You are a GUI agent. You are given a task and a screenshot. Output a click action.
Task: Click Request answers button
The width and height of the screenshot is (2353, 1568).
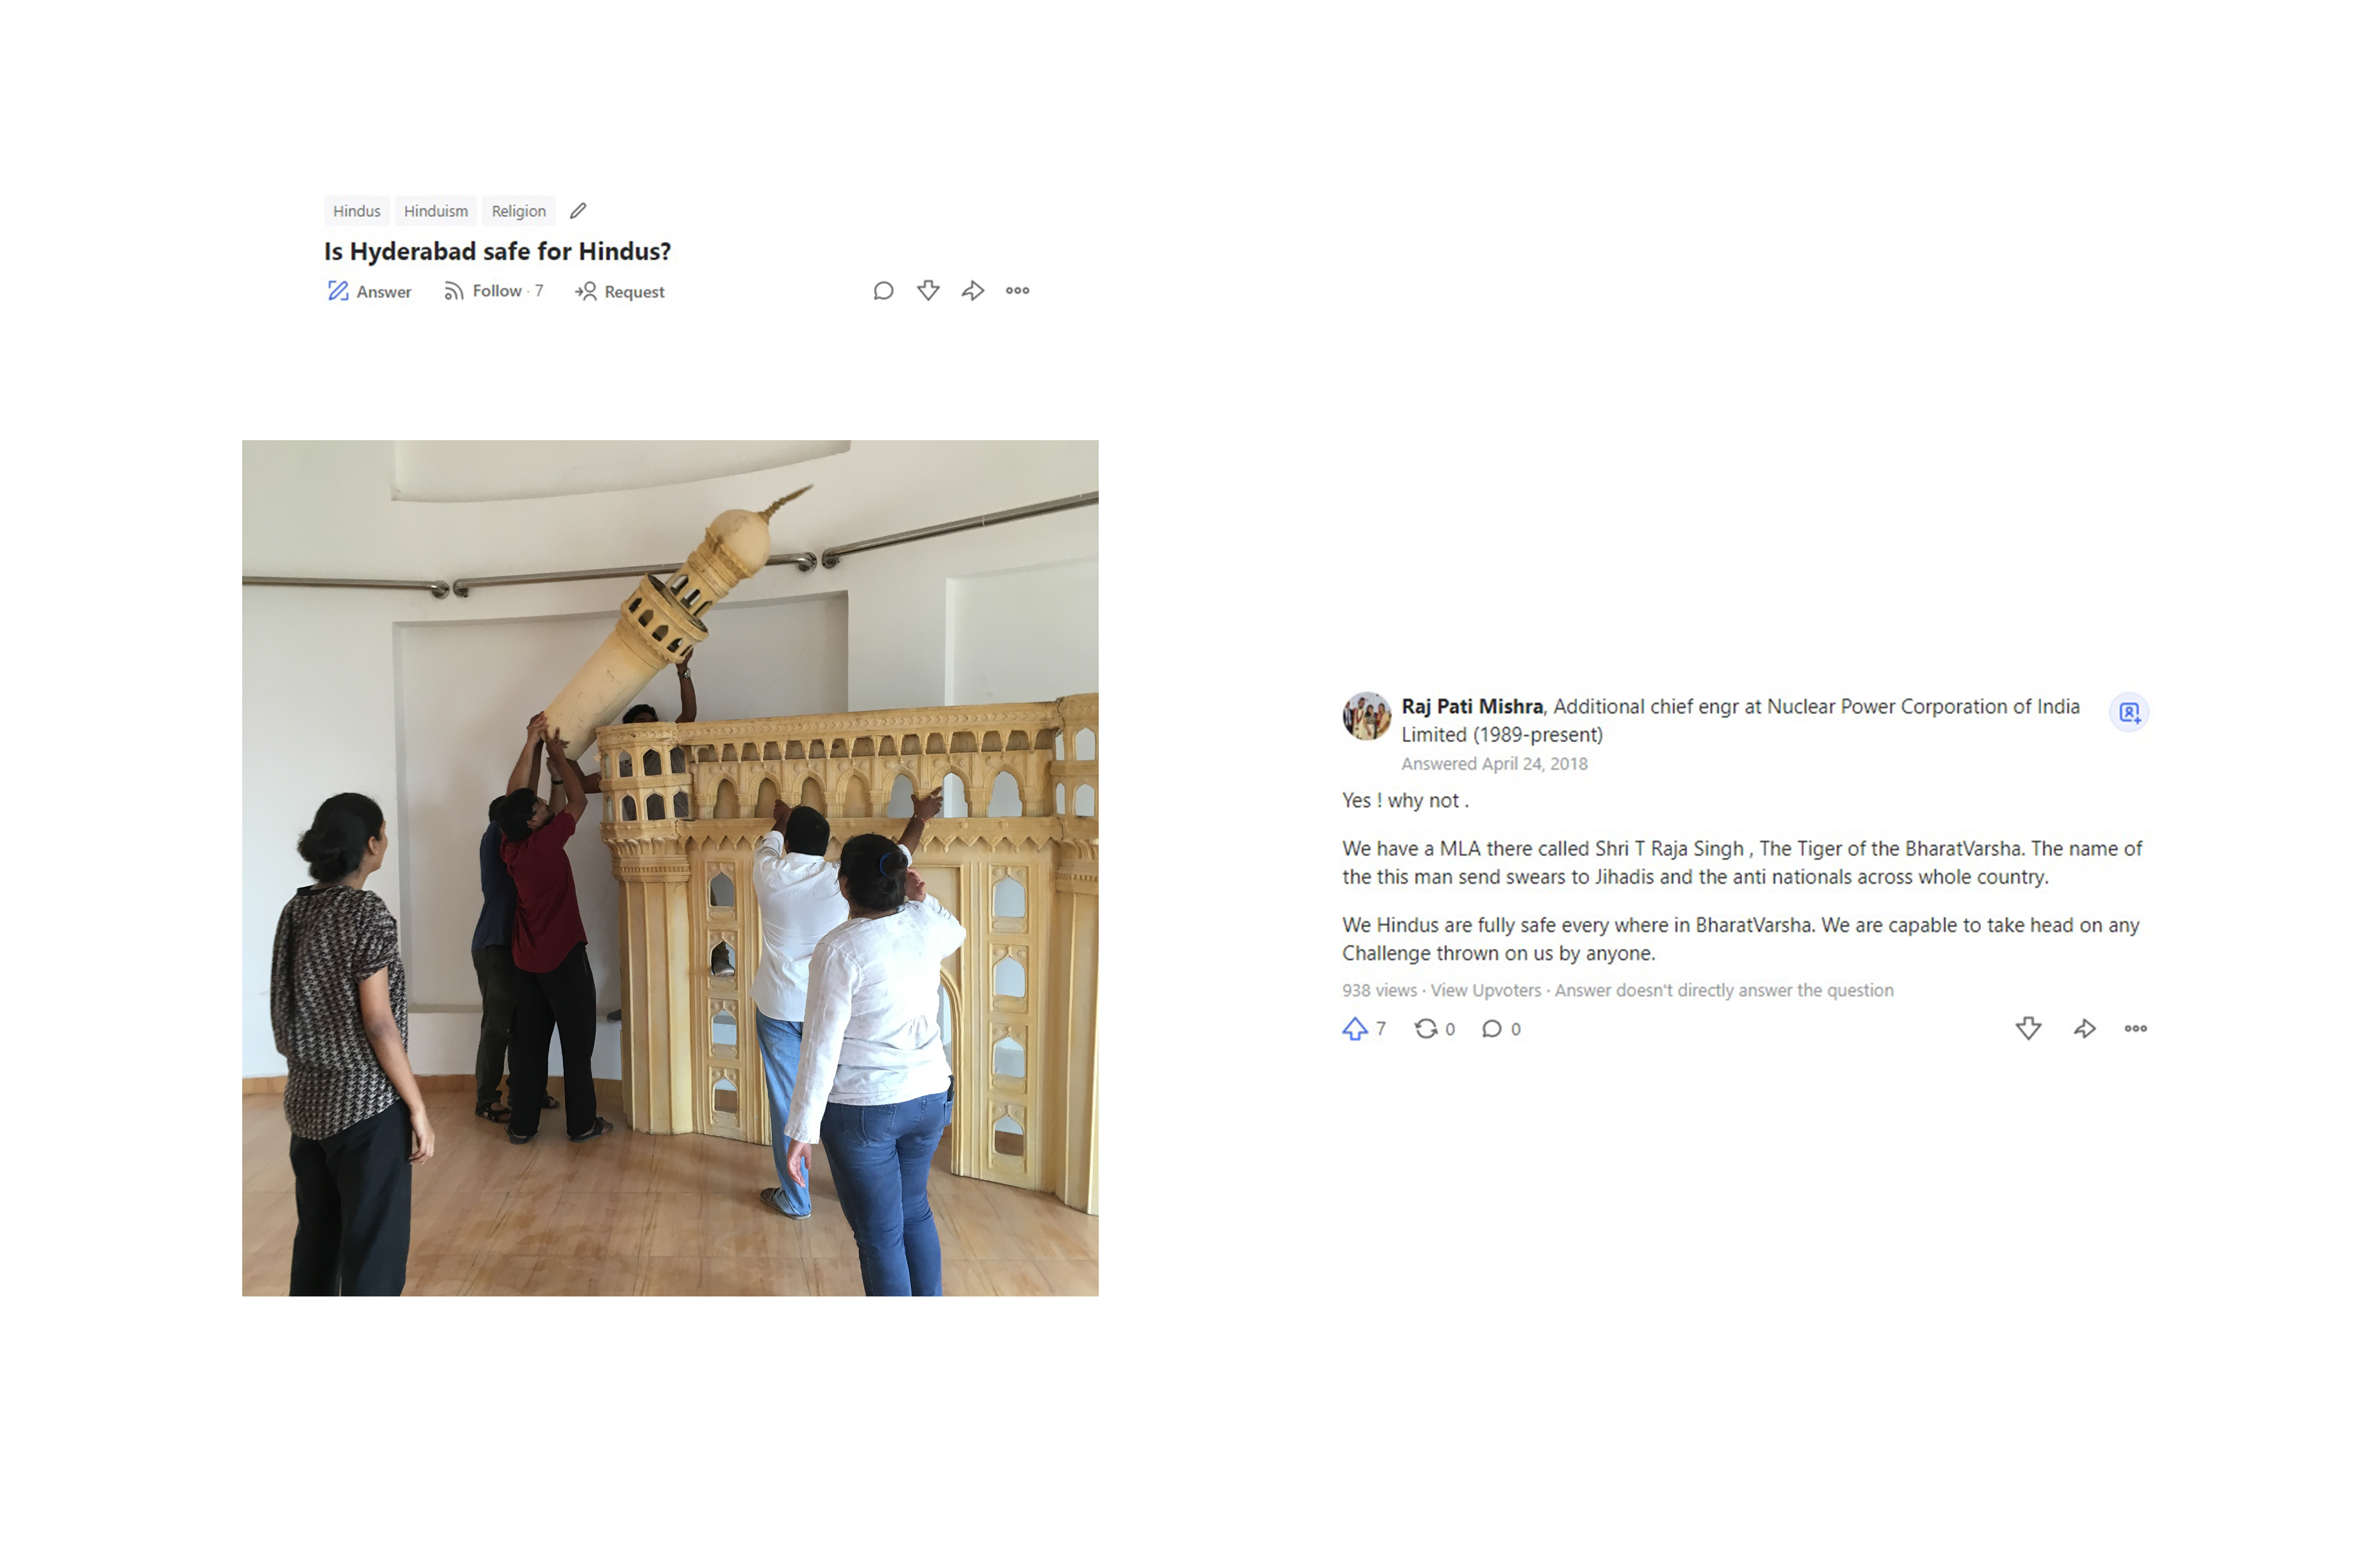coord(619,291)
